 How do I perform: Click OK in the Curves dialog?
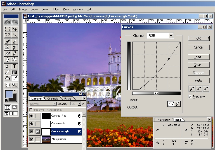click(x=199, y=38)
